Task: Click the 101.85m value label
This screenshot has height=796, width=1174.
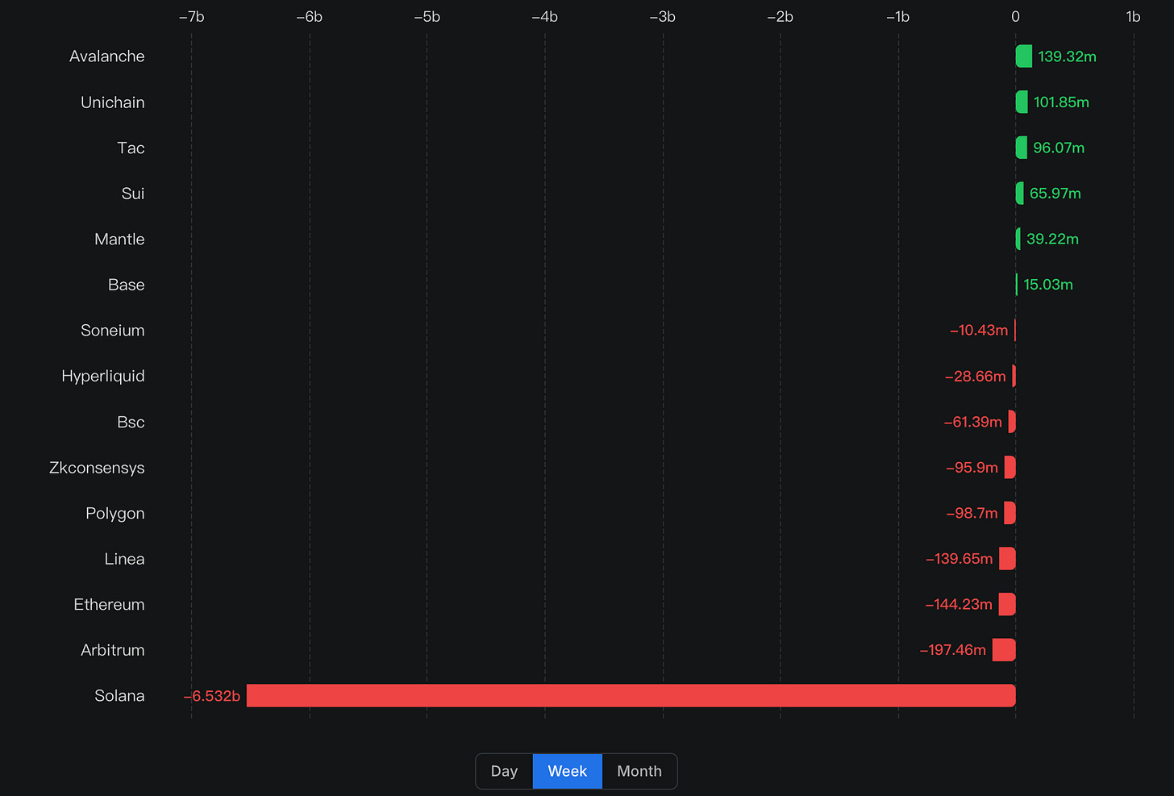Action: [1061, 102]
